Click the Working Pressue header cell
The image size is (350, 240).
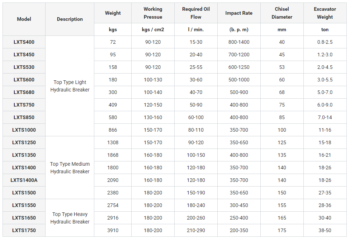pos(153,13)
